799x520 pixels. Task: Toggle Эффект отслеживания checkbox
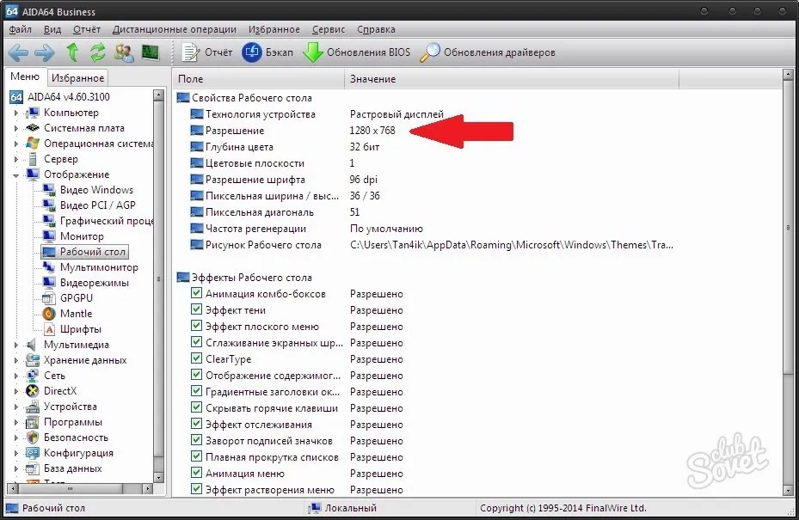click(196, 423)
